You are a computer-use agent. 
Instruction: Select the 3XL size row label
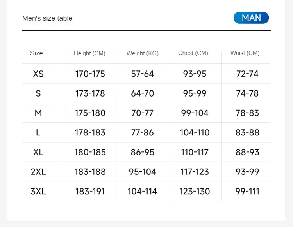click(38, 192)
